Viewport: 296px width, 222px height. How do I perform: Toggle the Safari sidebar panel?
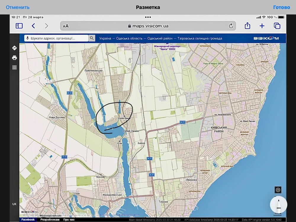(19, 26)
